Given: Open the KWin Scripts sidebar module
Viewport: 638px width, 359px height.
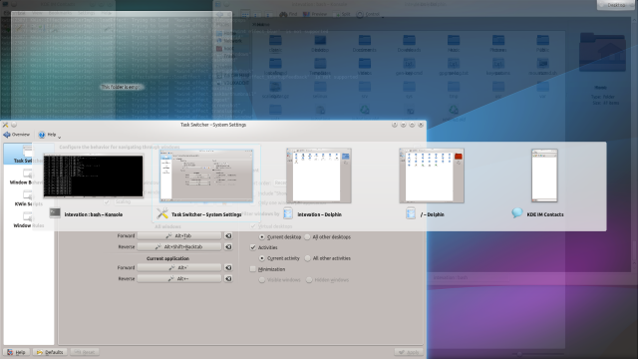Looking at the screenshot, I should coord(28,199).
